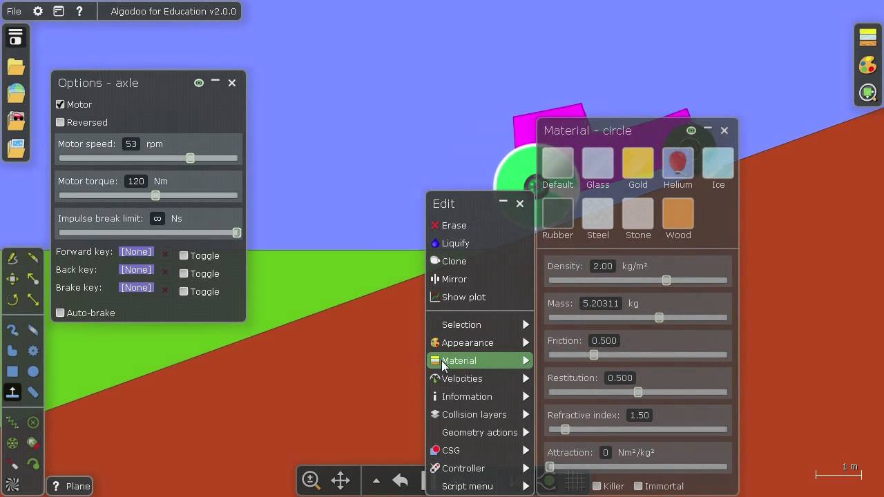Select the Brush tool
This screenshot has height=497, width=884.
tap(12, 330)
